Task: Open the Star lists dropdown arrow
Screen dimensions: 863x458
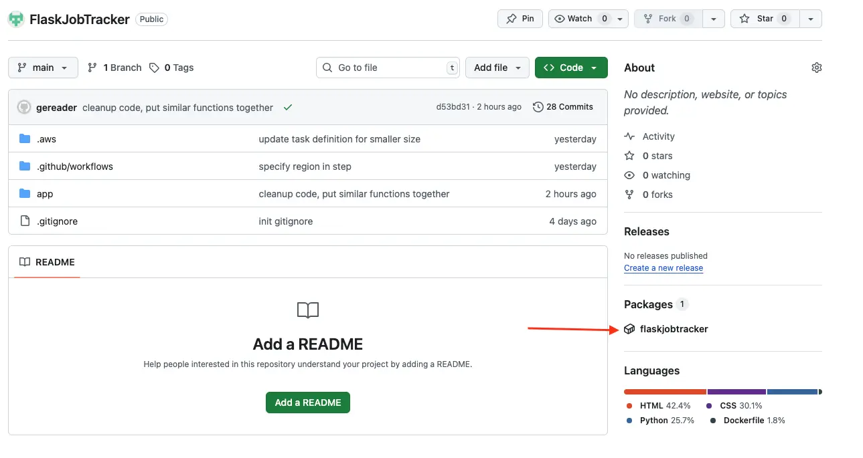Action: pos(811,19)
